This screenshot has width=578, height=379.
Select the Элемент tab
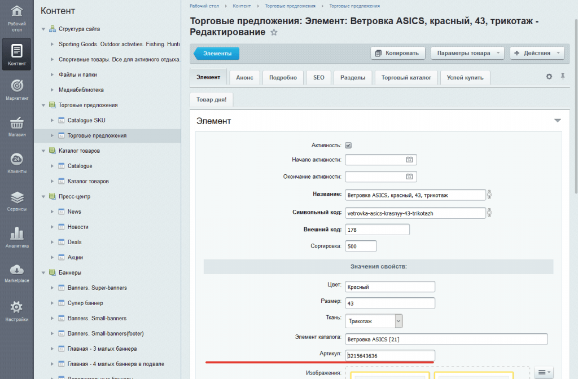click(208, 77)
